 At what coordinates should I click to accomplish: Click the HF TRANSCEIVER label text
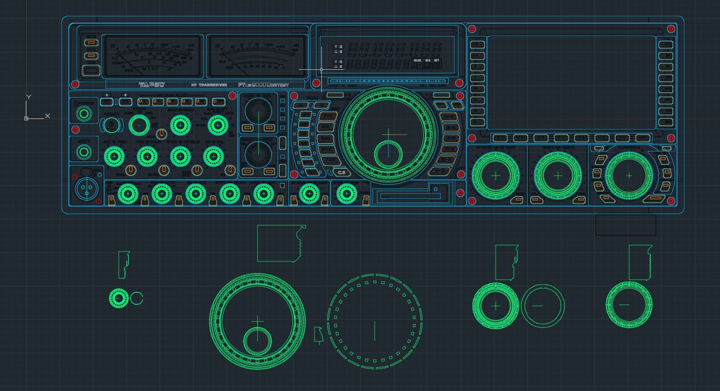pyautogui.click(x=209, y=85)
